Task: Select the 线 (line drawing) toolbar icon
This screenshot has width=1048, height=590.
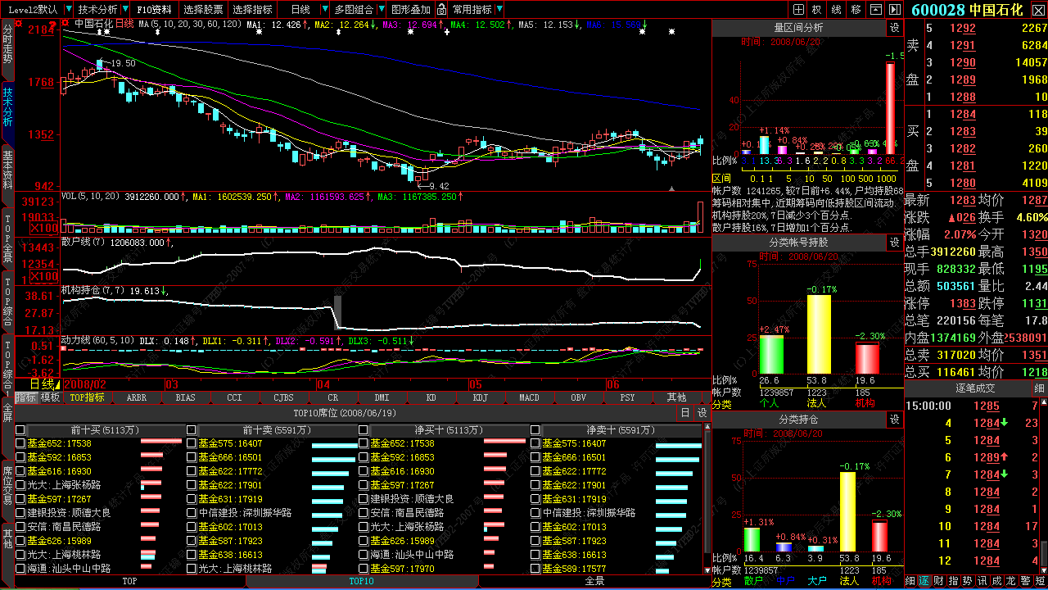Action: pos(836,10)
